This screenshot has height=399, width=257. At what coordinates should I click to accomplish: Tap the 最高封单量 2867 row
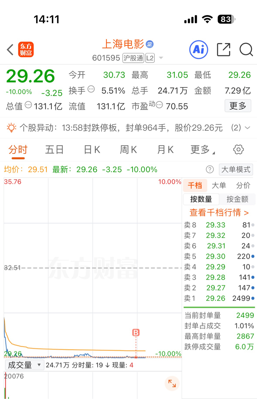(x=219, y=336)
